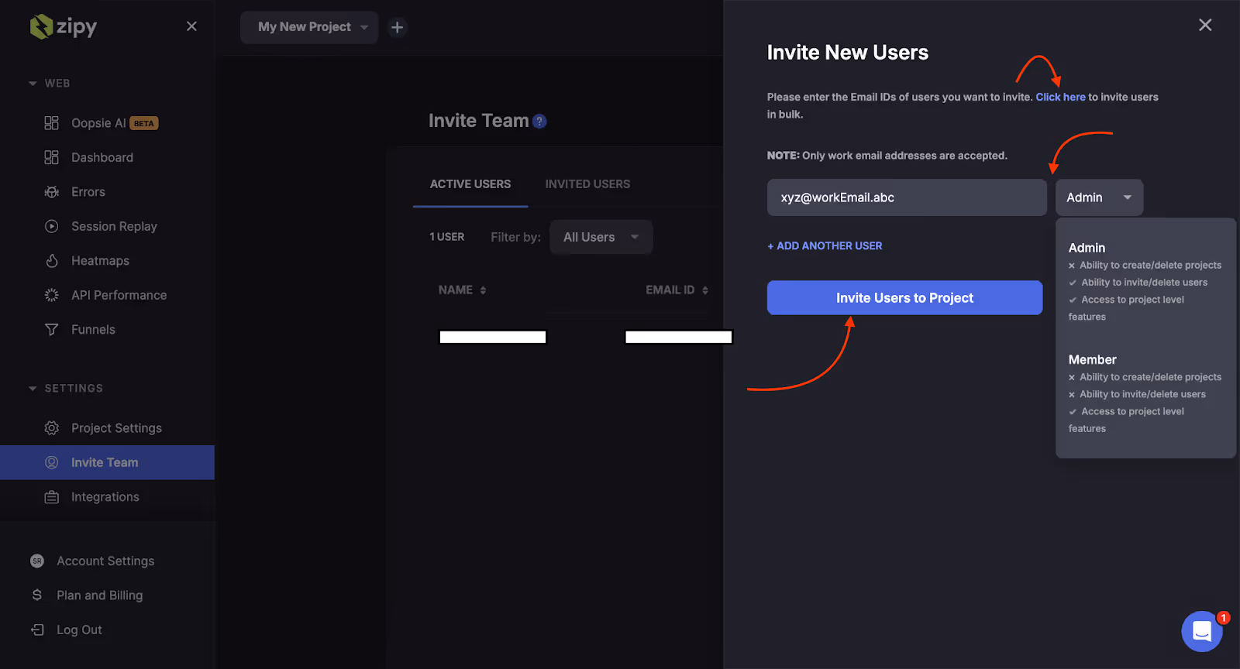Click the Log Out arrow icon

pyautogui.click(x=36, y=630)
